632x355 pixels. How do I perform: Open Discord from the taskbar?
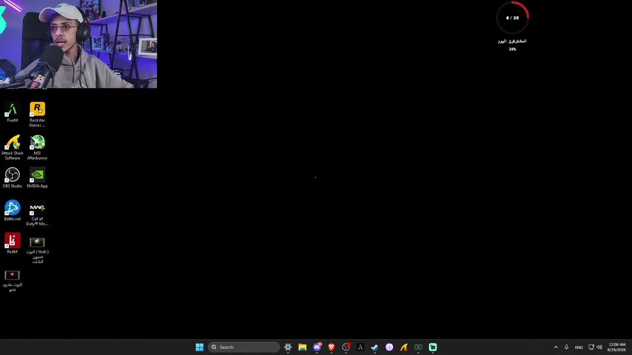pyautogui.click(x=317, y=347)
